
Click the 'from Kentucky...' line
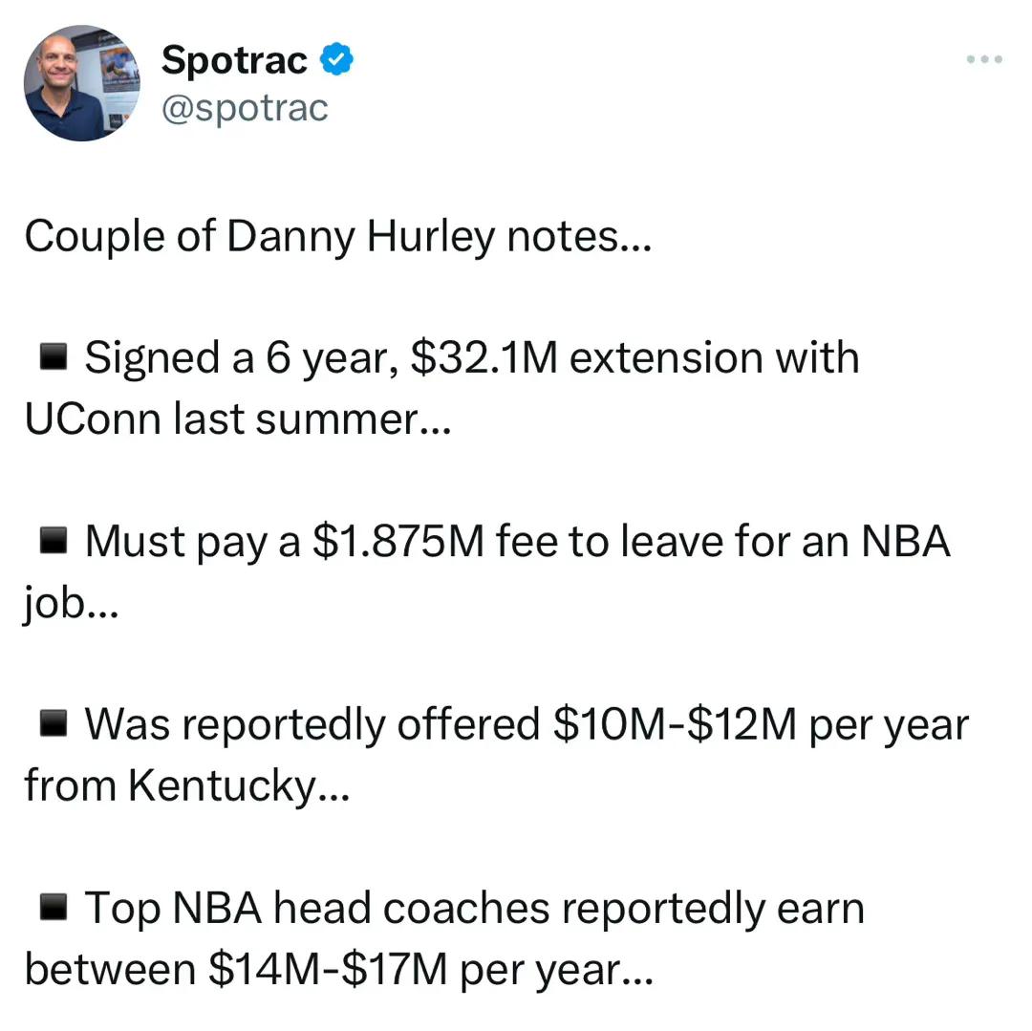[x=187, y=785]
